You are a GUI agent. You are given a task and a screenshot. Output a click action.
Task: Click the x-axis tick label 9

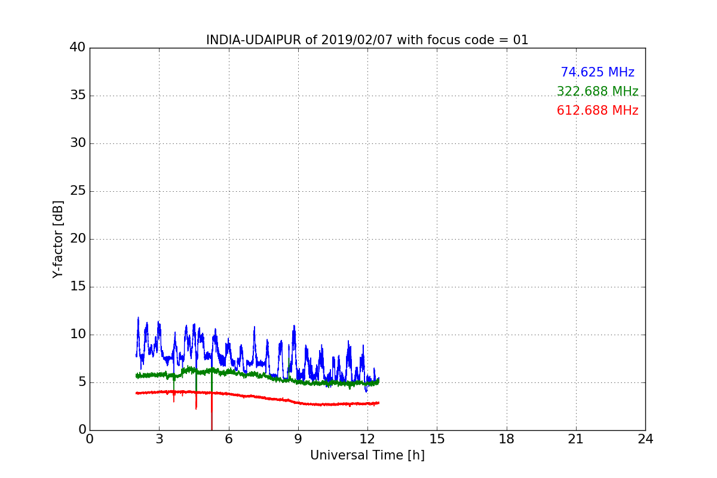pos(298,439)
